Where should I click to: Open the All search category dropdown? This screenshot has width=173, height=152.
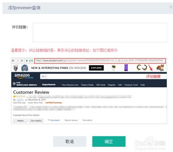pyautogui.click(x=44, y=77)
